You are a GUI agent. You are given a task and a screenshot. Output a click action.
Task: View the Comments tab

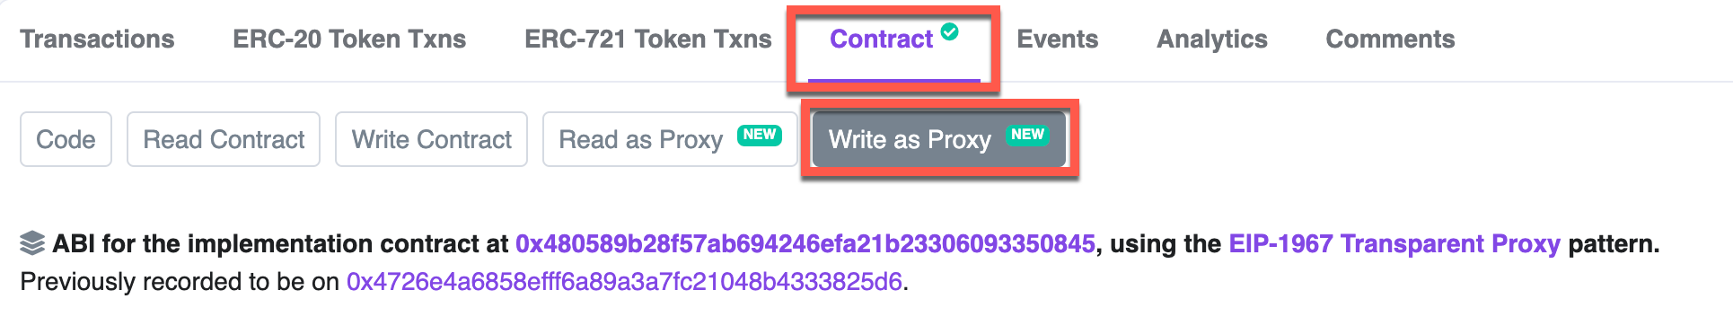point(1390,40)
